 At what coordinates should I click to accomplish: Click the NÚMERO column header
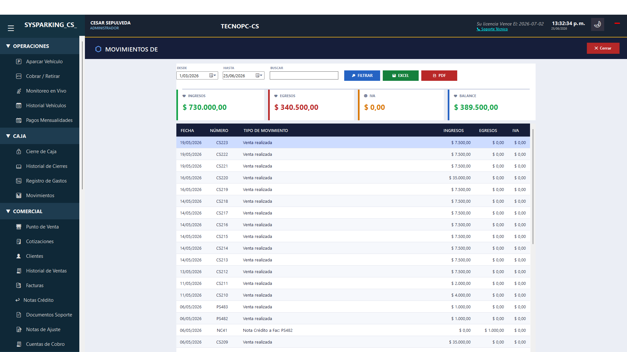point(219,130)
